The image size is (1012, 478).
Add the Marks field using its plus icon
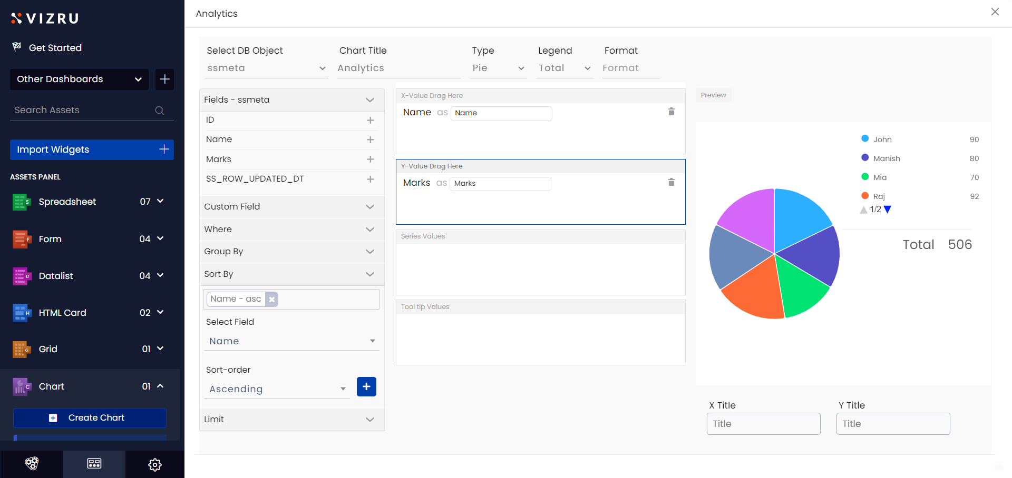coord(370,160)
